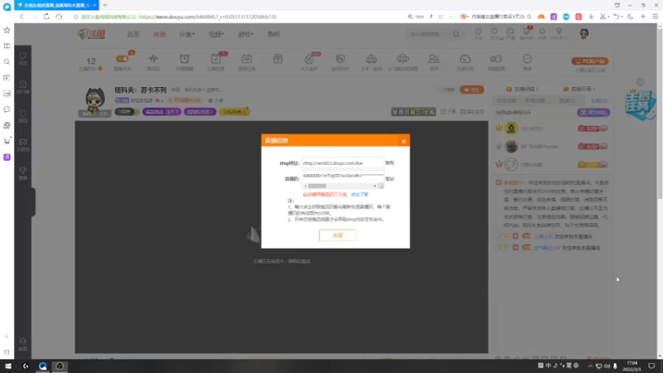Copy the stream code

390,179
